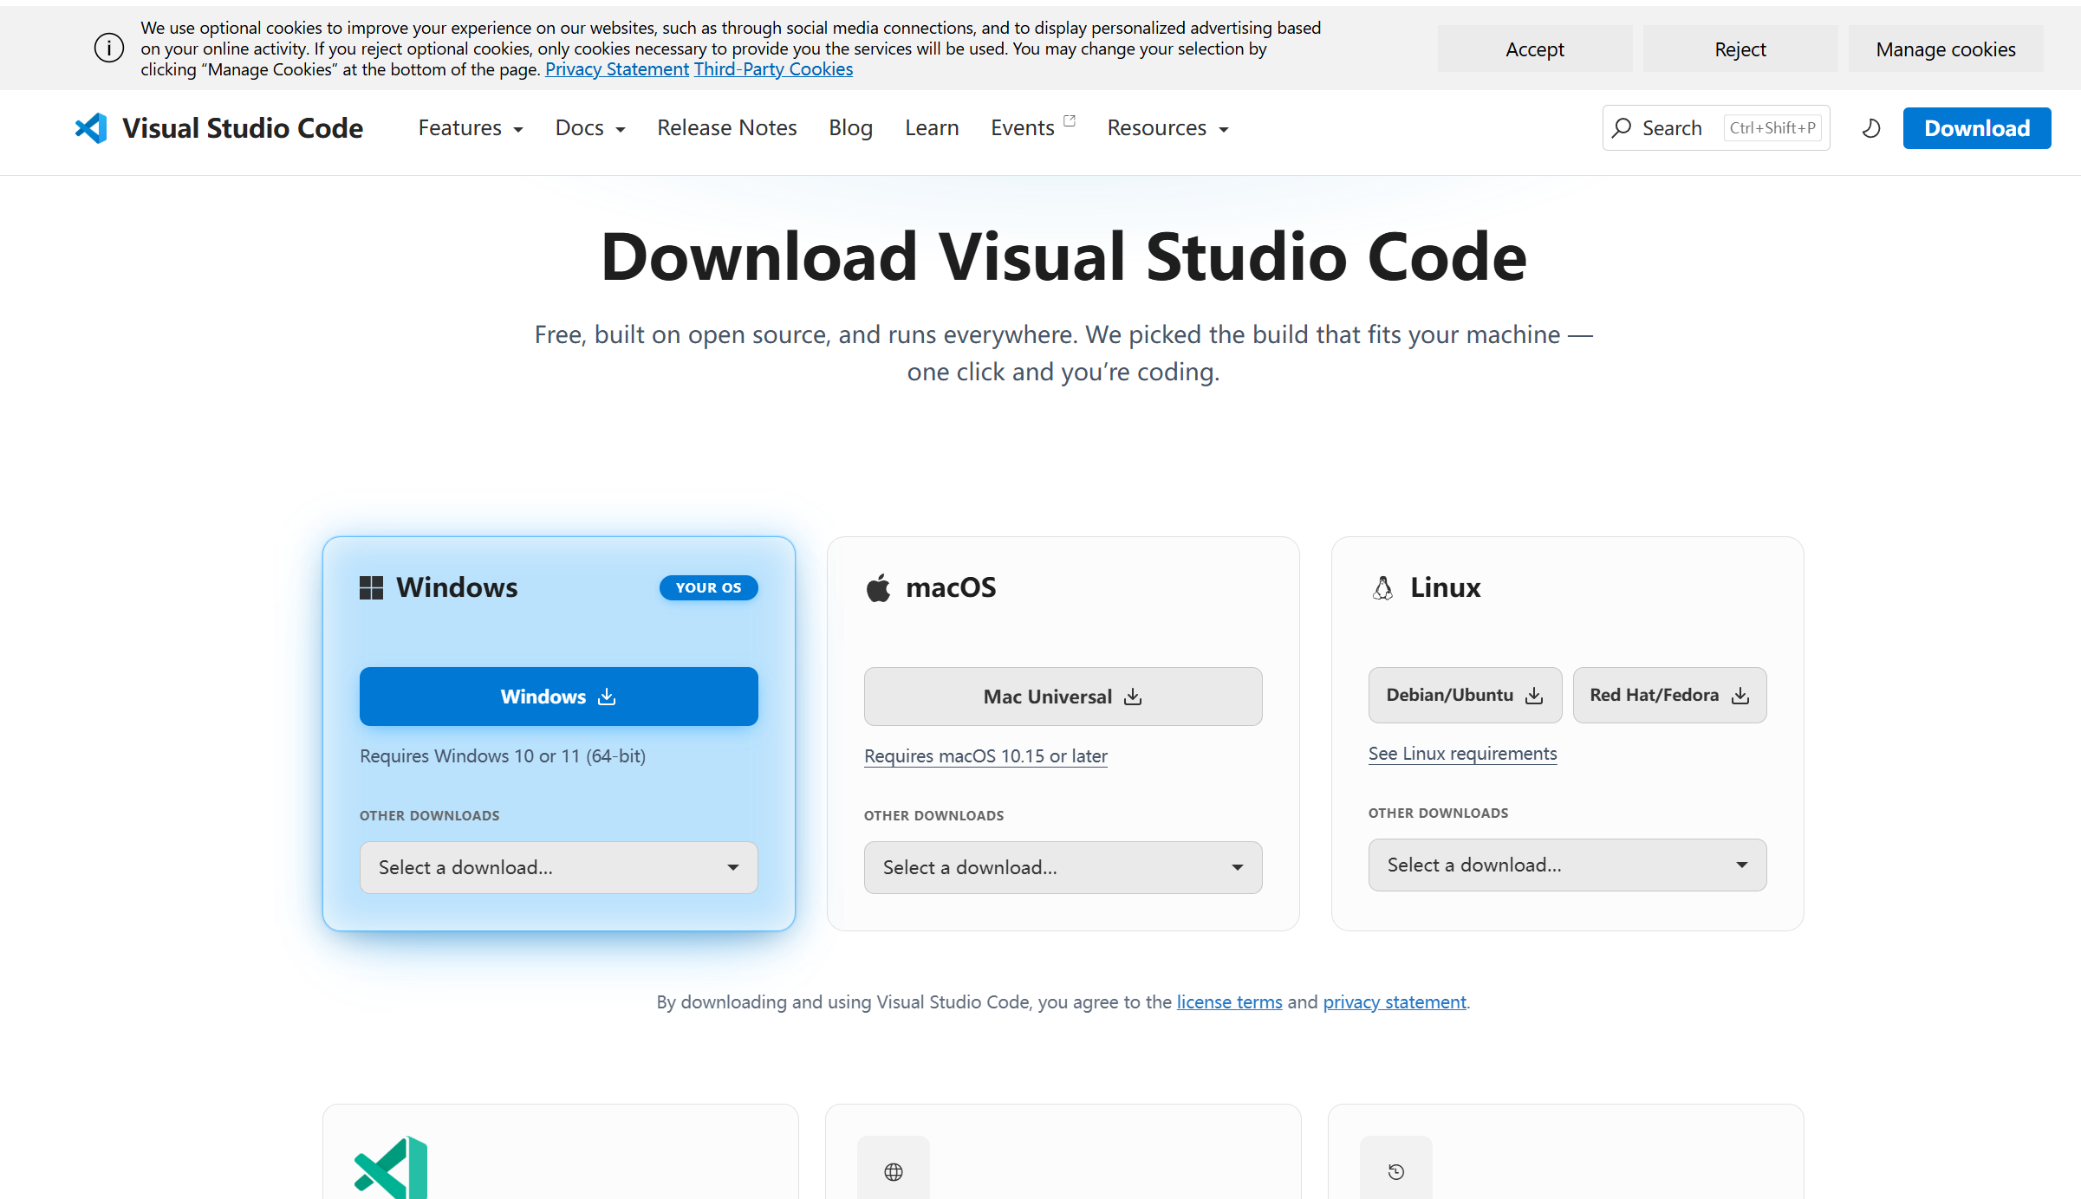Click download arrow icon on Mac Universal
The height and width of the screenshot is (1199, 2081).
1133,697
